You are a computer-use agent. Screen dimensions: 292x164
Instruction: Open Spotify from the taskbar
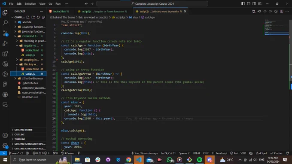(200, 160)
